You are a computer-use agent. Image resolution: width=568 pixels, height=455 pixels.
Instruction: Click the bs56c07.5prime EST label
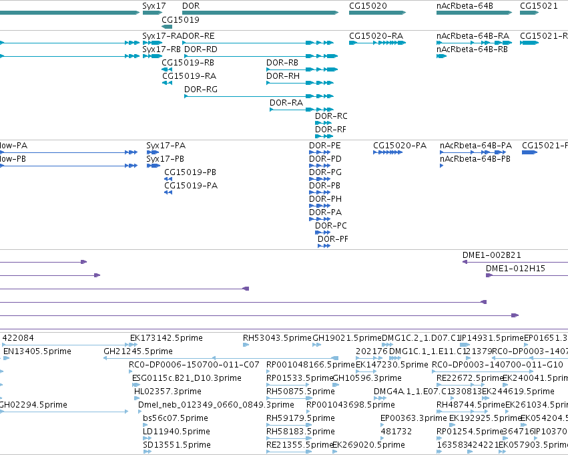[176, 418]
